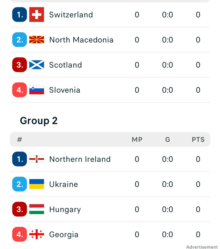This screenshot has width=220, height=249.
Task: Click the MP column header
Action: (137, 139)
